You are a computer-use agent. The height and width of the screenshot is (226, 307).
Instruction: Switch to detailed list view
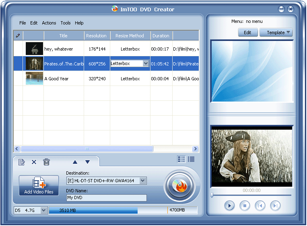pos(191,159)
